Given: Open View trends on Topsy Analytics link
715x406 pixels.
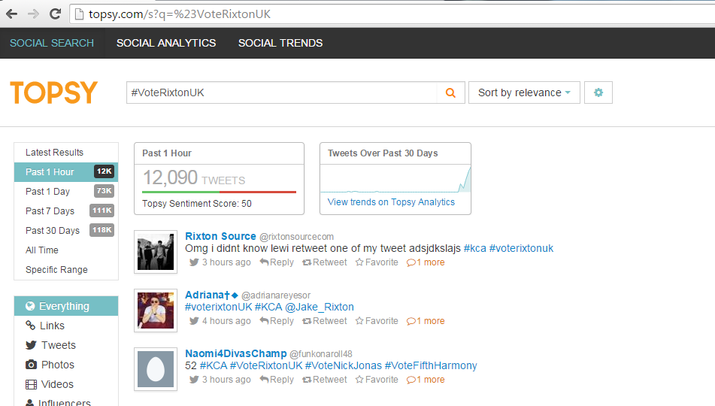Looking at the screenshot, I should point(391,202).
